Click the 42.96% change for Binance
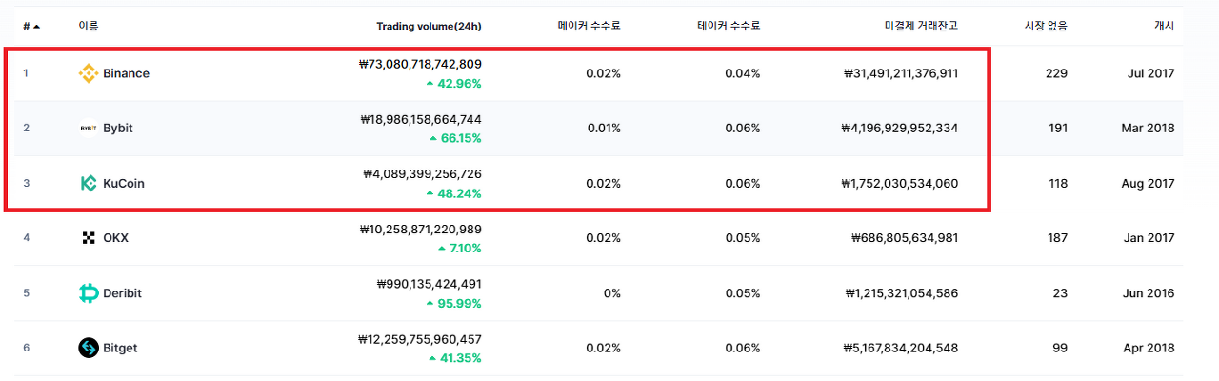1219x381 pixels. pos(454,83)
